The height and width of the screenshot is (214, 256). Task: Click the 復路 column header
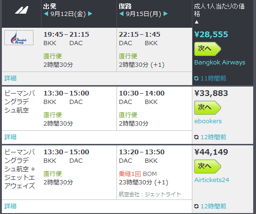tap(125, 7)
